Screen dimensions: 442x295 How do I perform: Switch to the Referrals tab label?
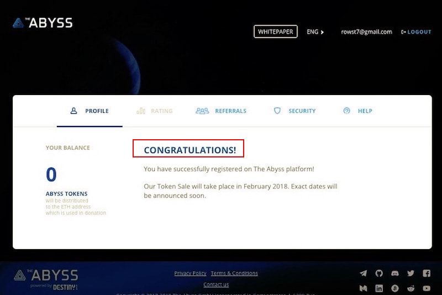pyautogui.click(x=230, y=111)
